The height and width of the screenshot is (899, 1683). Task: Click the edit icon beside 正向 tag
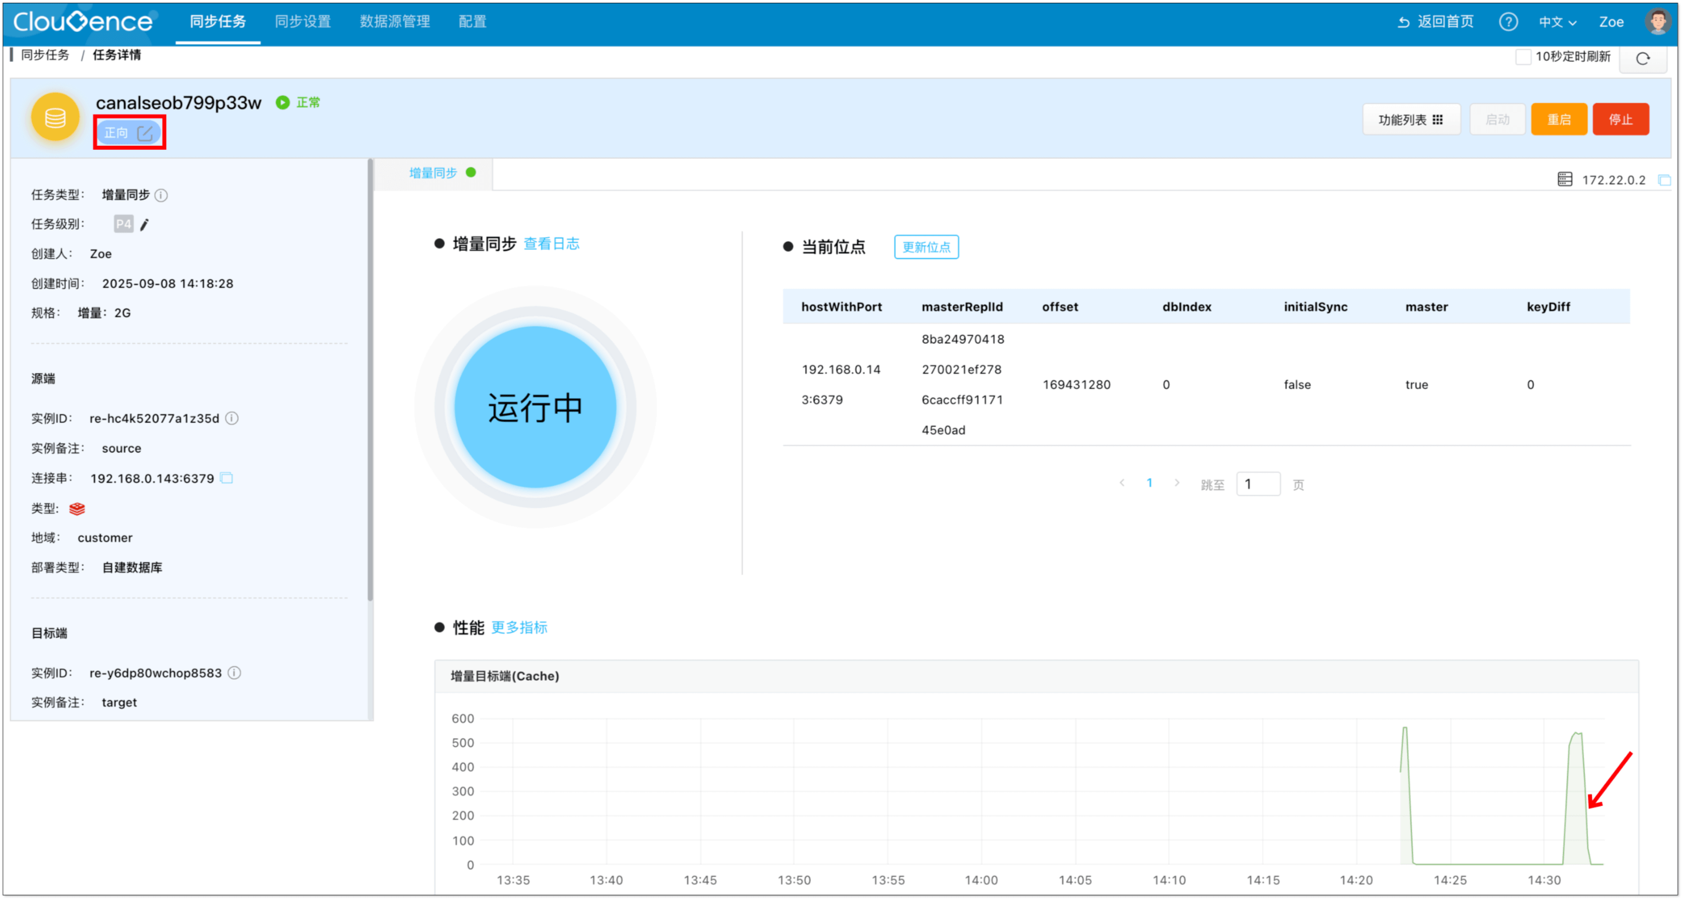click(145, 133)
